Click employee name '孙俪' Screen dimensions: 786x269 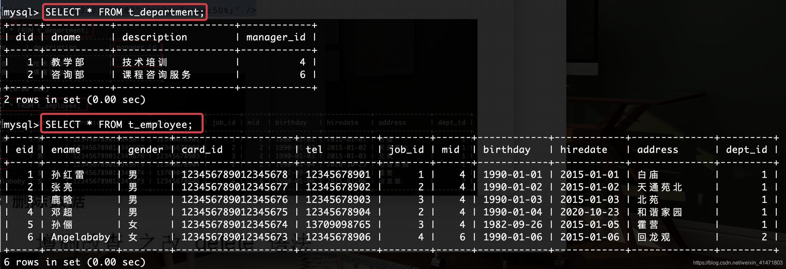62,225
